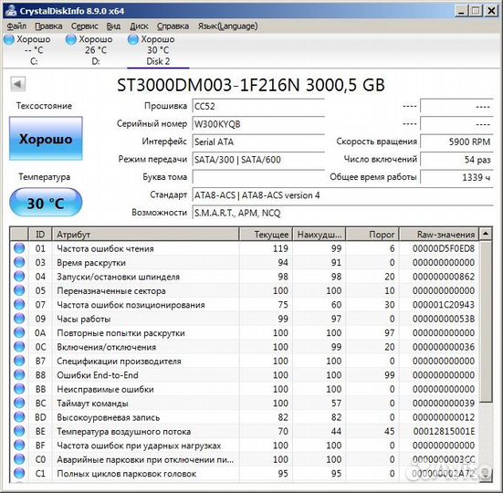Click status orb for attribute C1
The width and height of the screenshot is (503, 493).
coord(19,474)
